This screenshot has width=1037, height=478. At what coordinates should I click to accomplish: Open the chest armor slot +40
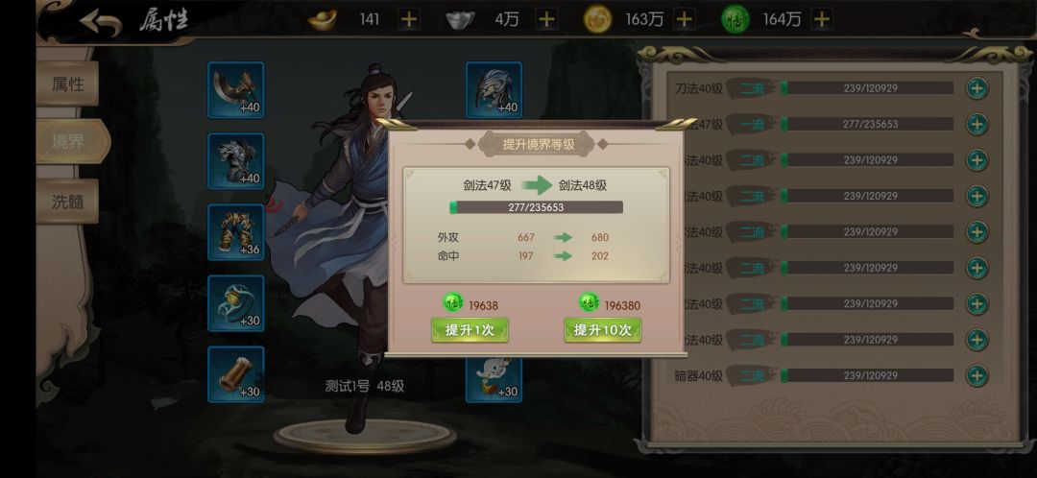pos(236,160)
